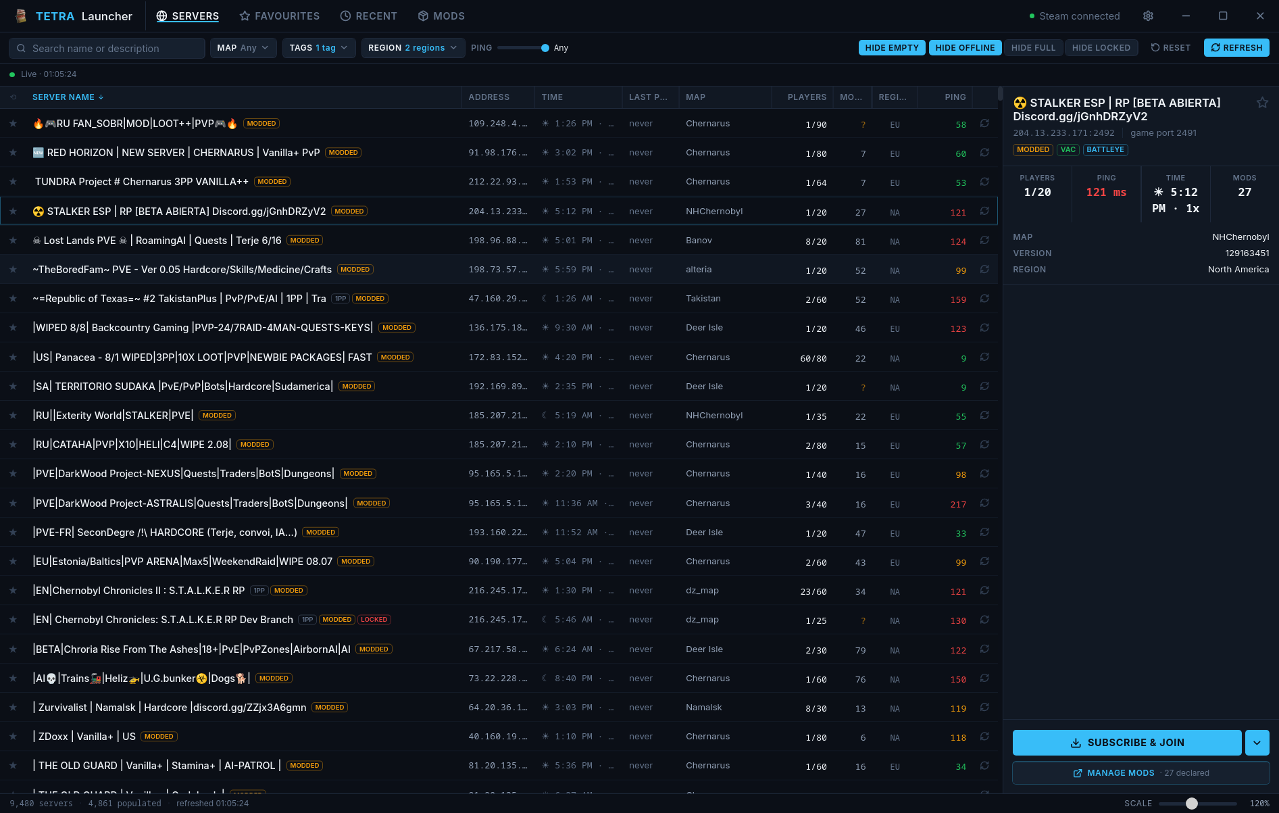Expand the Subscribe & Join options arrow
The image size is (1279, 813).
(x=1257, y=743)
